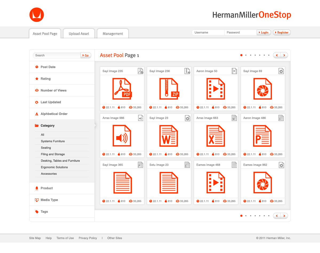Choose the Ergonomic Solutions category
The width and height of the screenshot is (320, 253).
(x=54, y=167)
